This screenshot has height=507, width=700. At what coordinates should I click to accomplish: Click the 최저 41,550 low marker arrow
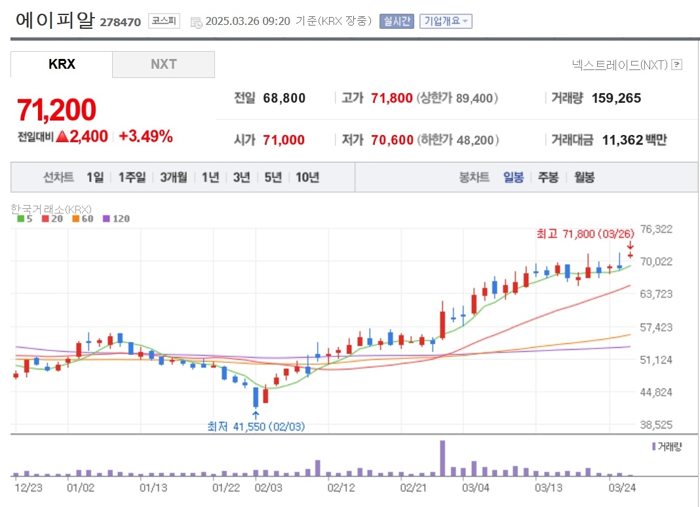click(256, 415)
